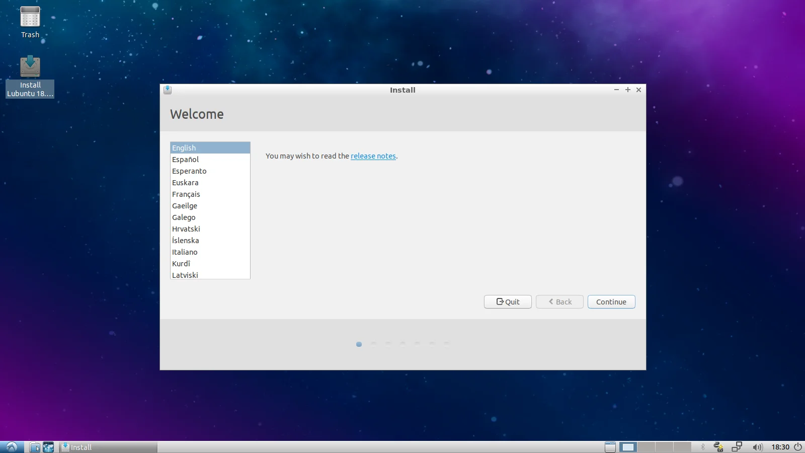Select Install Lubuntu desktop shortcut
805x453 pixels.
30,75
